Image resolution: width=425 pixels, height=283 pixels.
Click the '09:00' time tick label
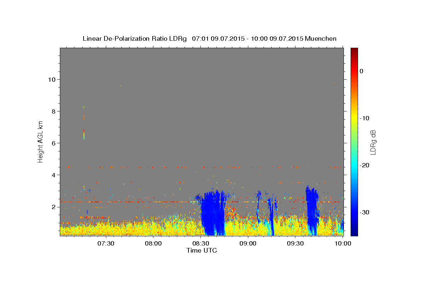(x=248, y=244)
